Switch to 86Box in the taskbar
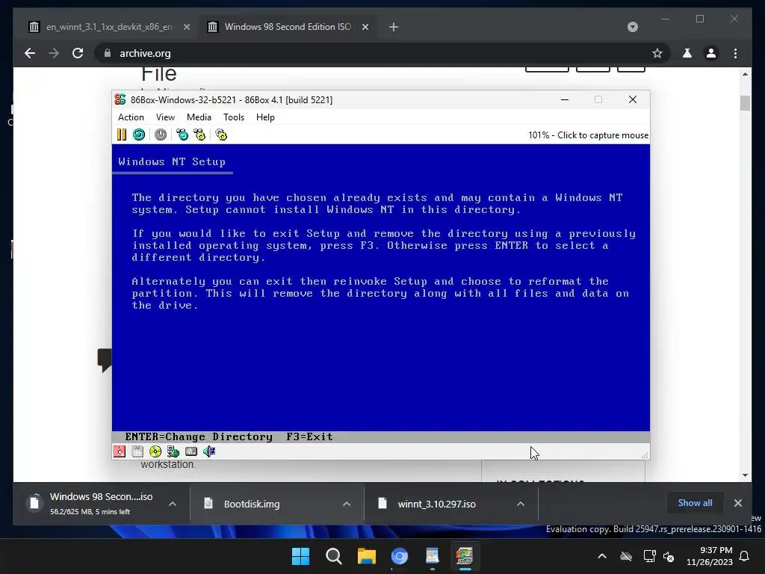The width and height of the screenshot is (765, 574). 465,556
